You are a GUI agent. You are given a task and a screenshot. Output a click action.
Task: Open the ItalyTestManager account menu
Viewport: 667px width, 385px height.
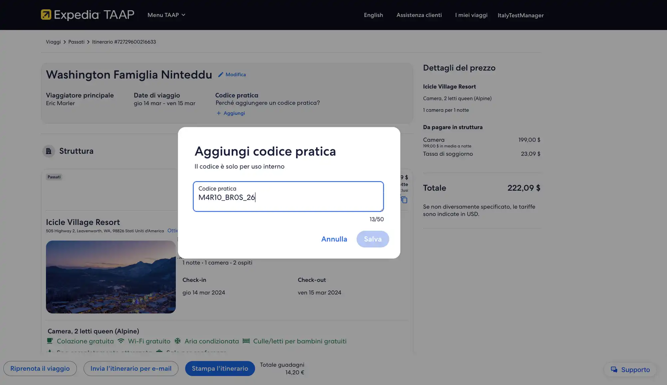[x=520, y=15]
